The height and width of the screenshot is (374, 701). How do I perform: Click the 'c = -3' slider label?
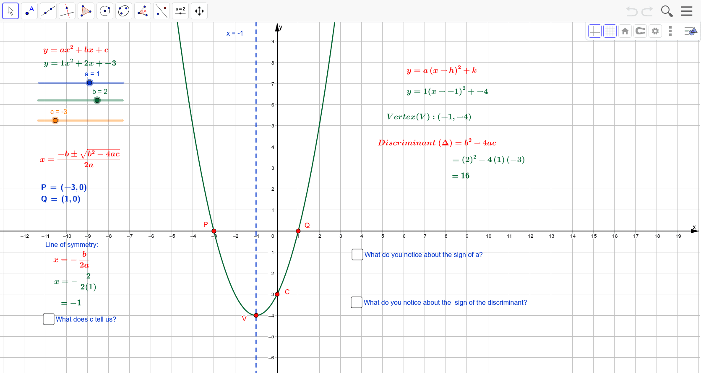(x=59, y=112)
